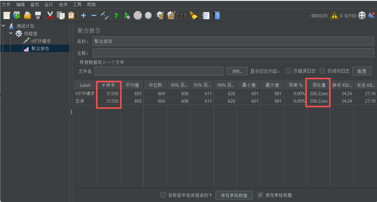
Task: Collapse the 测试计划 tree node
Action: click(x=3, y=26)
